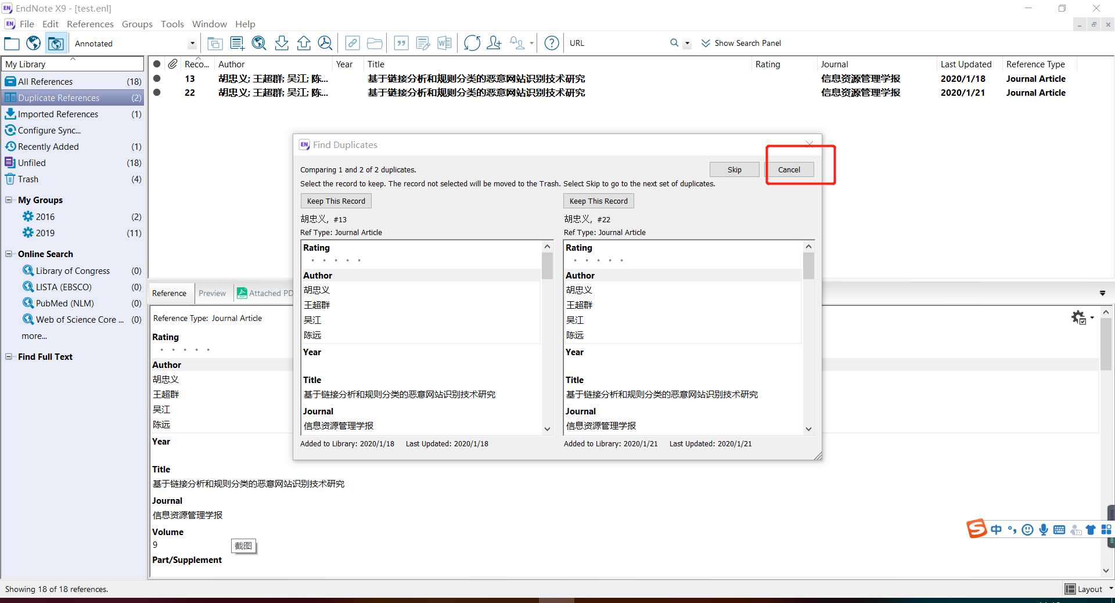Open EndNote Help question mark icon

click(552, 44)
